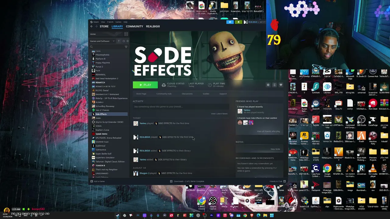Open Google Chrome desktop shortcut

point(327,170)
